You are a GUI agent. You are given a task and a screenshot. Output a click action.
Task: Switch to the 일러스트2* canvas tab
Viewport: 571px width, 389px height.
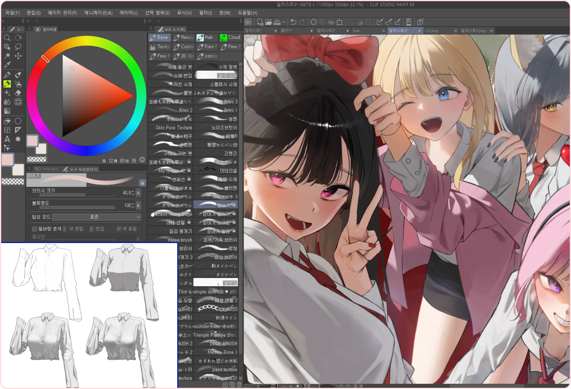click(x=332, y=31)
